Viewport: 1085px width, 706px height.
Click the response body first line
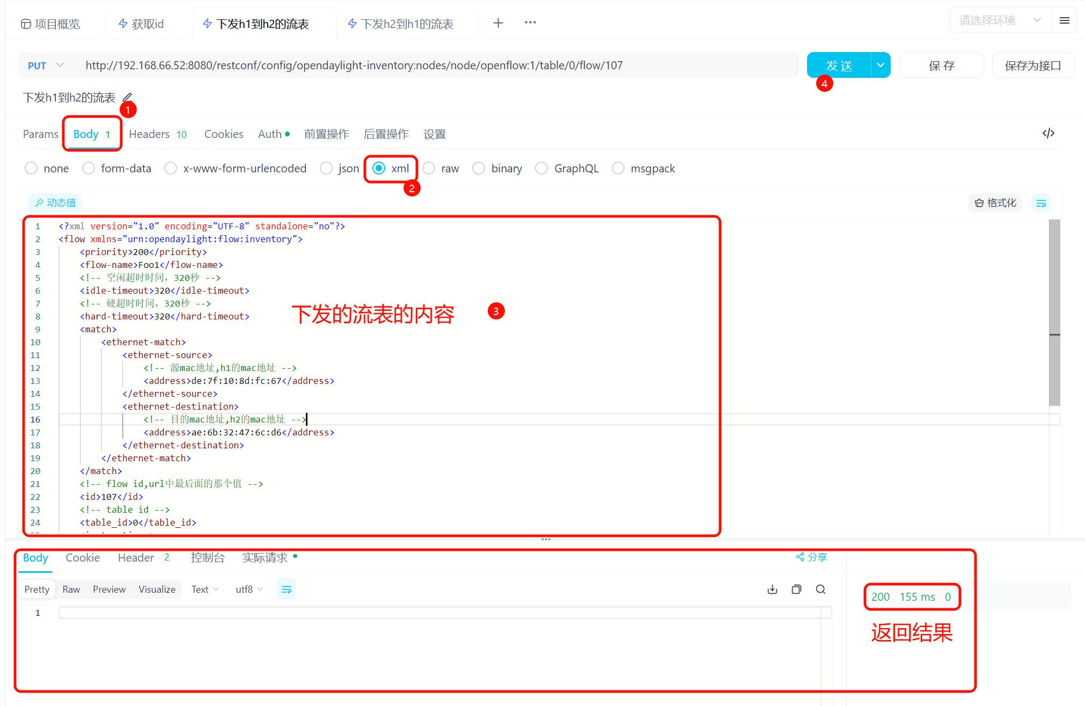[444, 613]
